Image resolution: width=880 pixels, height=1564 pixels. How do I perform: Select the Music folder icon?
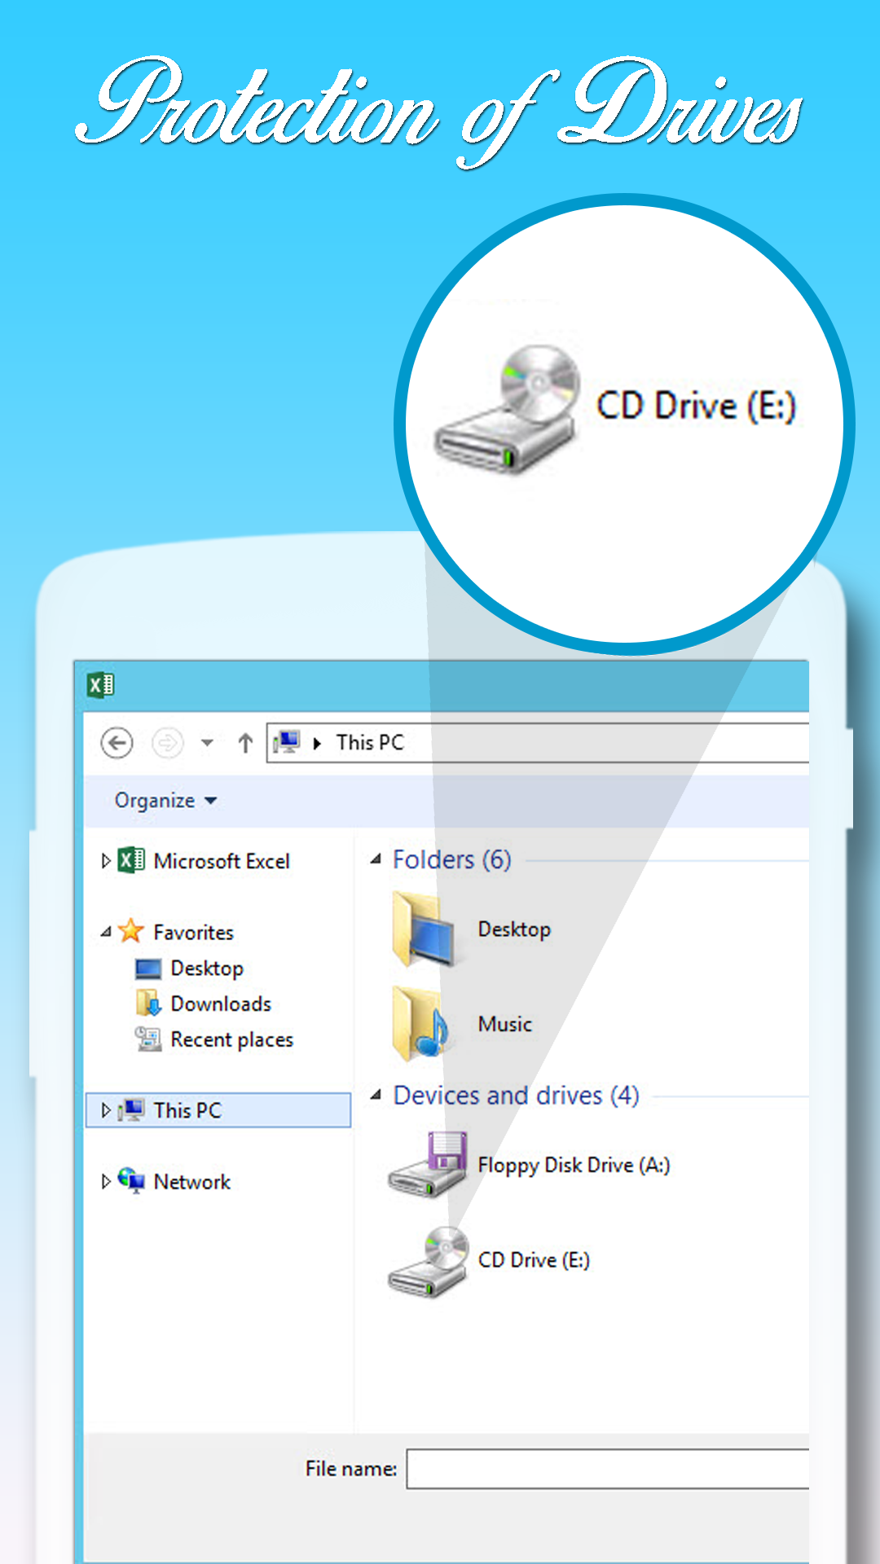420,1024
